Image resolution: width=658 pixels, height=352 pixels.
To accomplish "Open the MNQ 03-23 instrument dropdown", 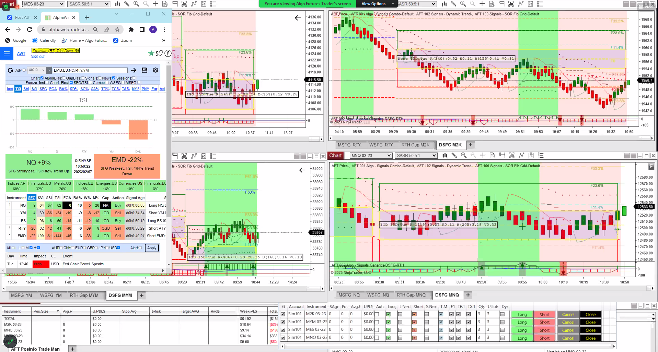I will 371,156.
